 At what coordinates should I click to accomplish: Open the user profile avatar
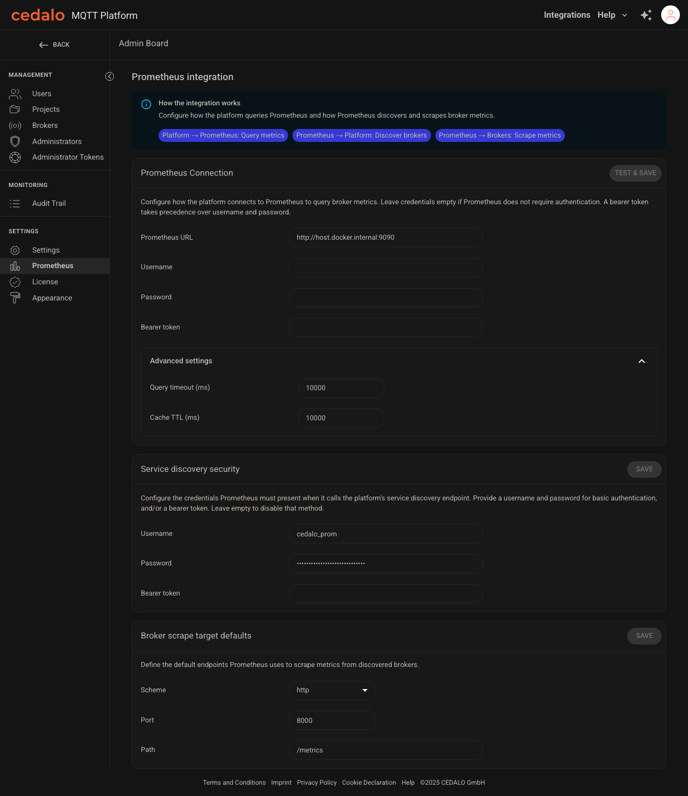tap(670, 15)
